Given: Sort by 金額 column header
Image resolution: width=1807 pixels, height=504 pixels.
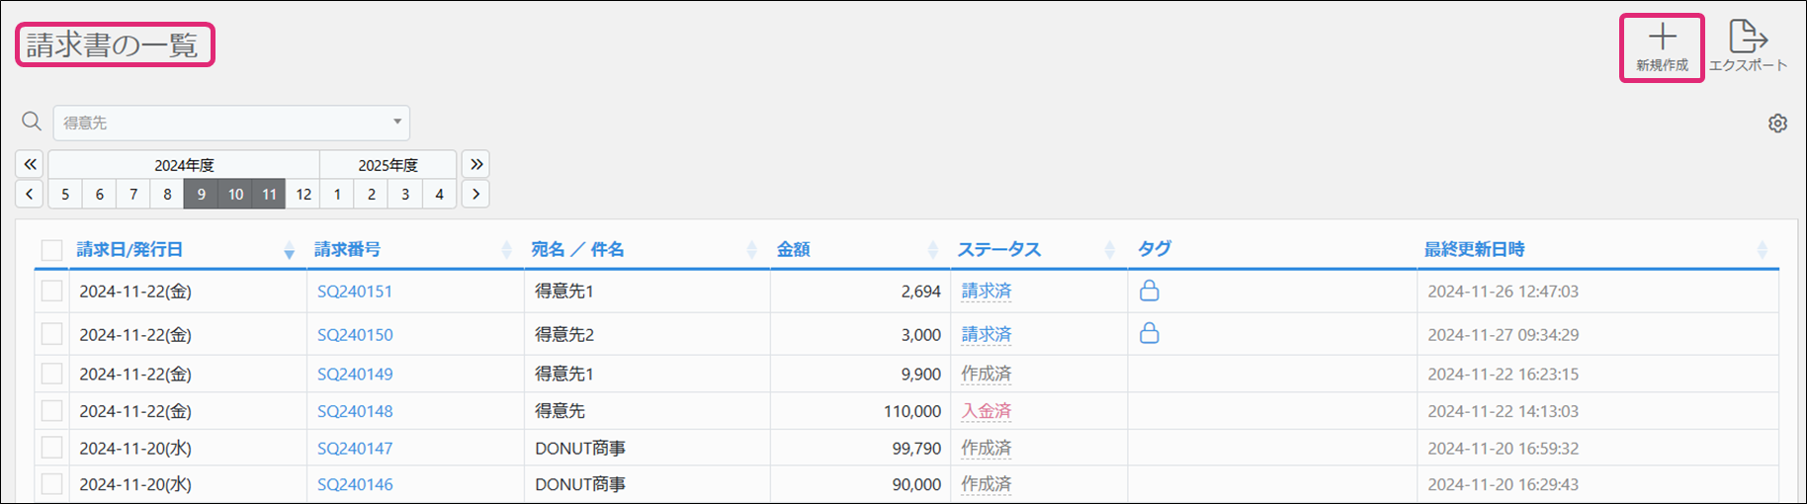Looking at the screenshot, I should 794,250.
